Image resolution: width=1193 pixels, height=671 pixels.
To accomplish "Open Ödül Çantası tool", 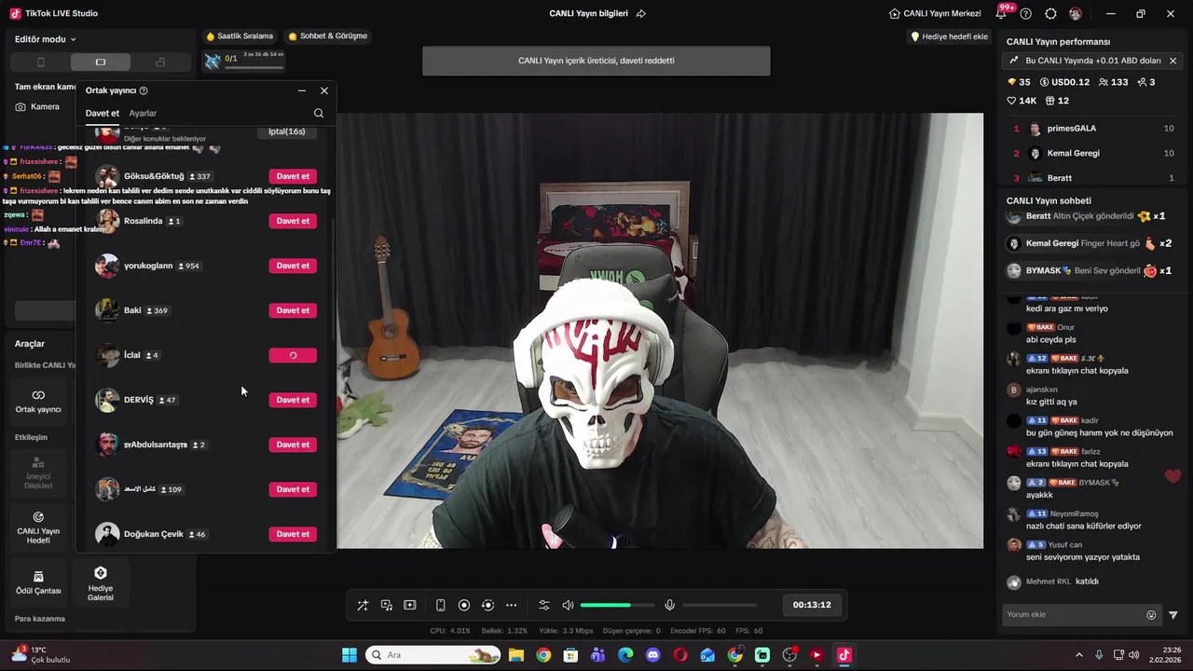I will pyautogui.click(x=38, y=582).
